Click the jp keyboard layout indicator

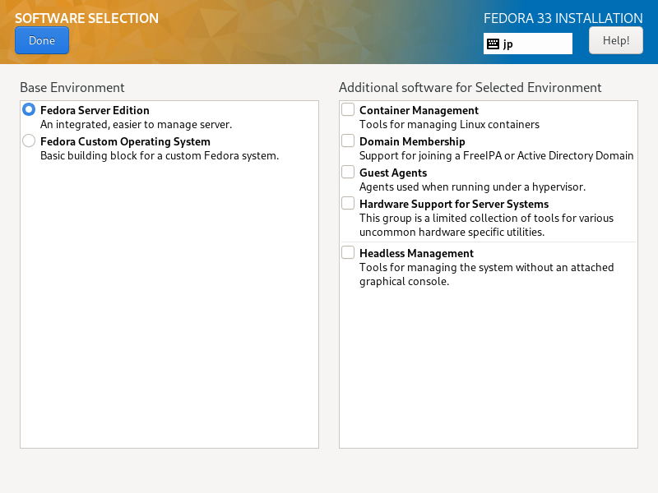pyautogui.click(x=527, y=44)
